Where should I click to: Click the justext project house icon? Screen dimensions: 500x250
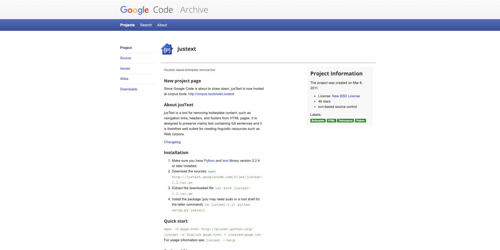click(167, 49)
